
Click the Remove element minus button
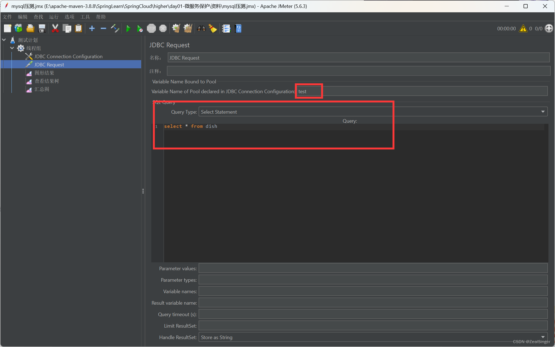[103, 28]
